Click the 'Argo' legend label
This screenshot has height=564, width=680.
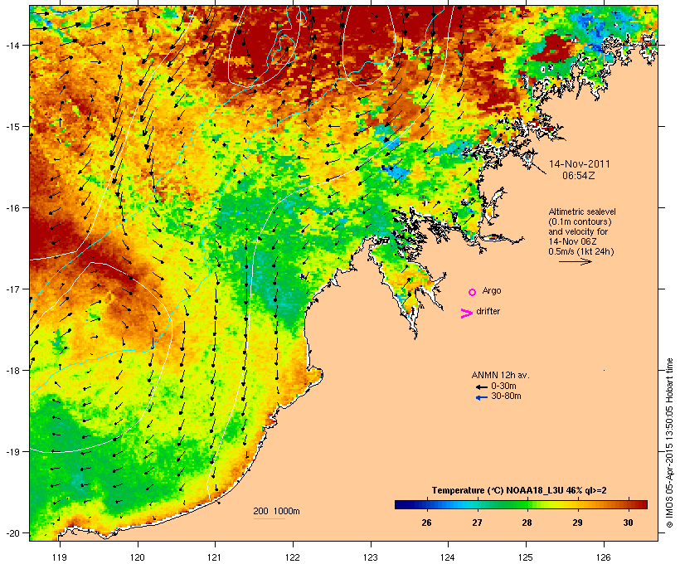click(492, 290)
